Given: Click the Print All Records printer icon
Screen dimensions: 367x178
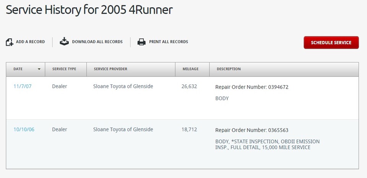Looking at the screenshot, I should click(141, 42).
